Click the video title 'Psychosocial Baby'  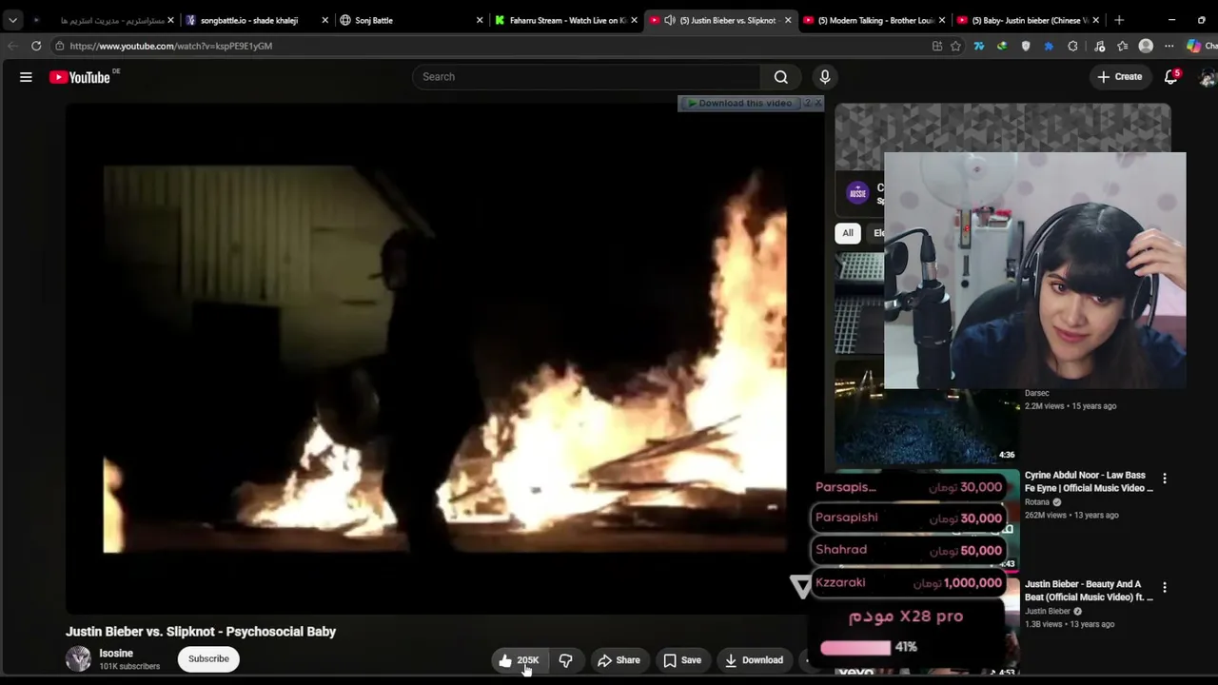pyautogui.click(x=201, y=632)
